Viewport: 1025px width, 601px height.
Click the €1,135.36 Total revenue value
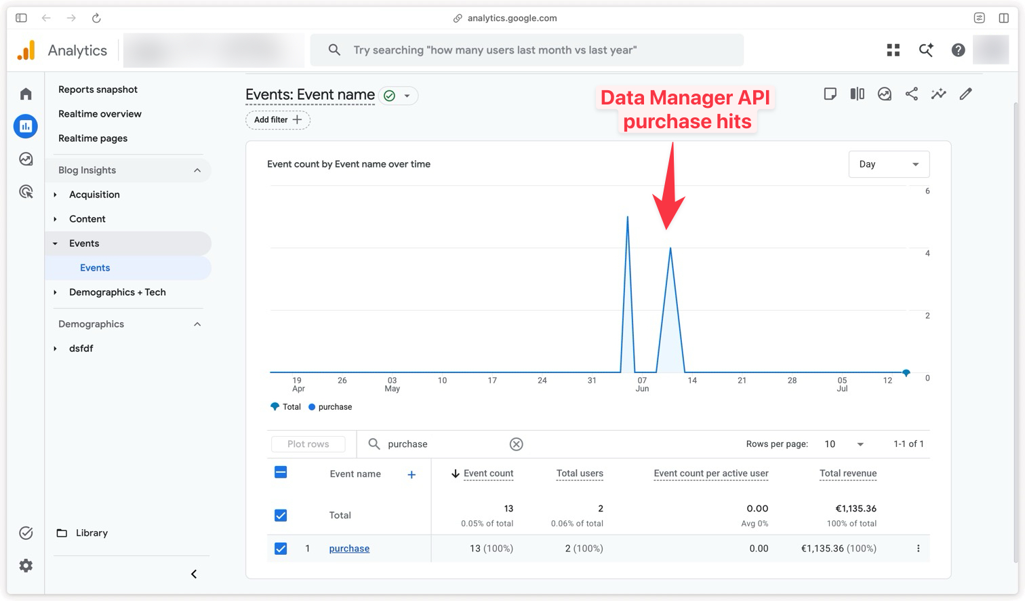[856, 509]
